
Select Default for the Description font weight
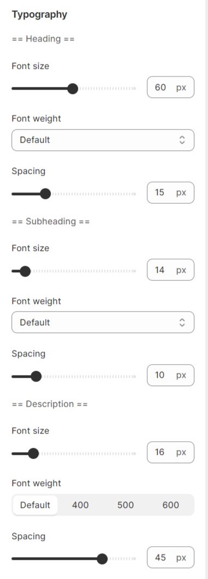(x=35, y=505)
